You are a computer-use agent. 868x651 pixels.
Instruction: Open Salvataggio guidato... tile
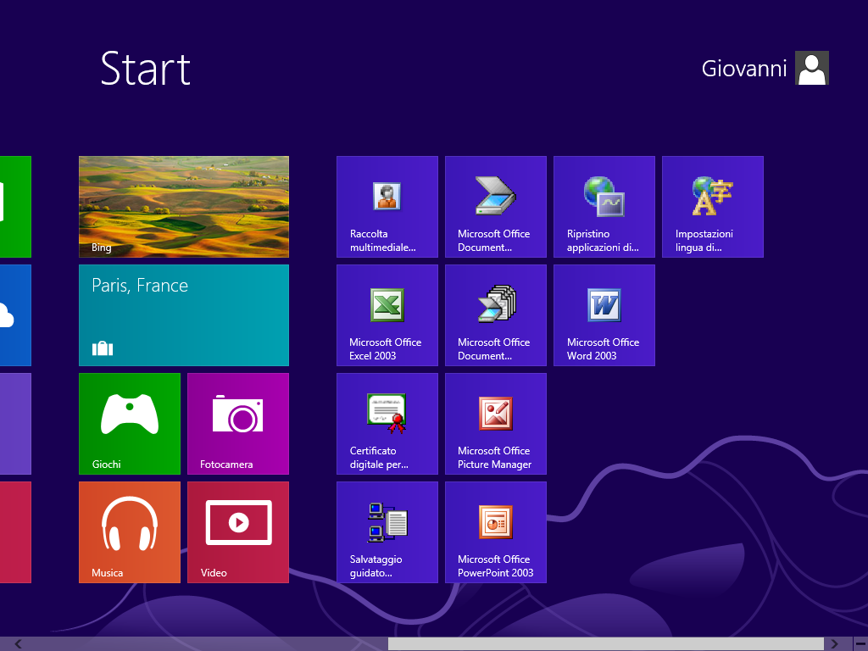(387, 532)
